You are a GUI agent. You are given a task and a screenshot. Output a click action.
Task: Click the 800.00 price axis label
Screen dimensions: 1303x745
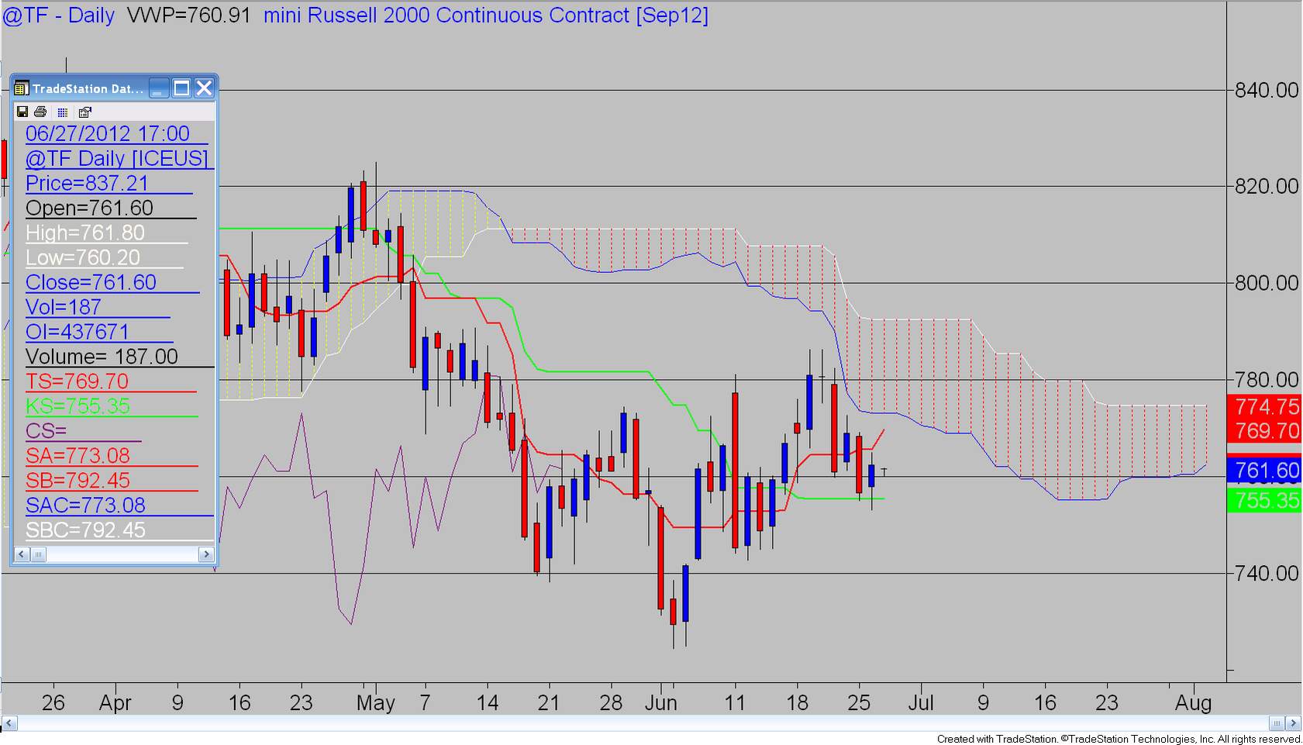click(x=1267, y=283)
